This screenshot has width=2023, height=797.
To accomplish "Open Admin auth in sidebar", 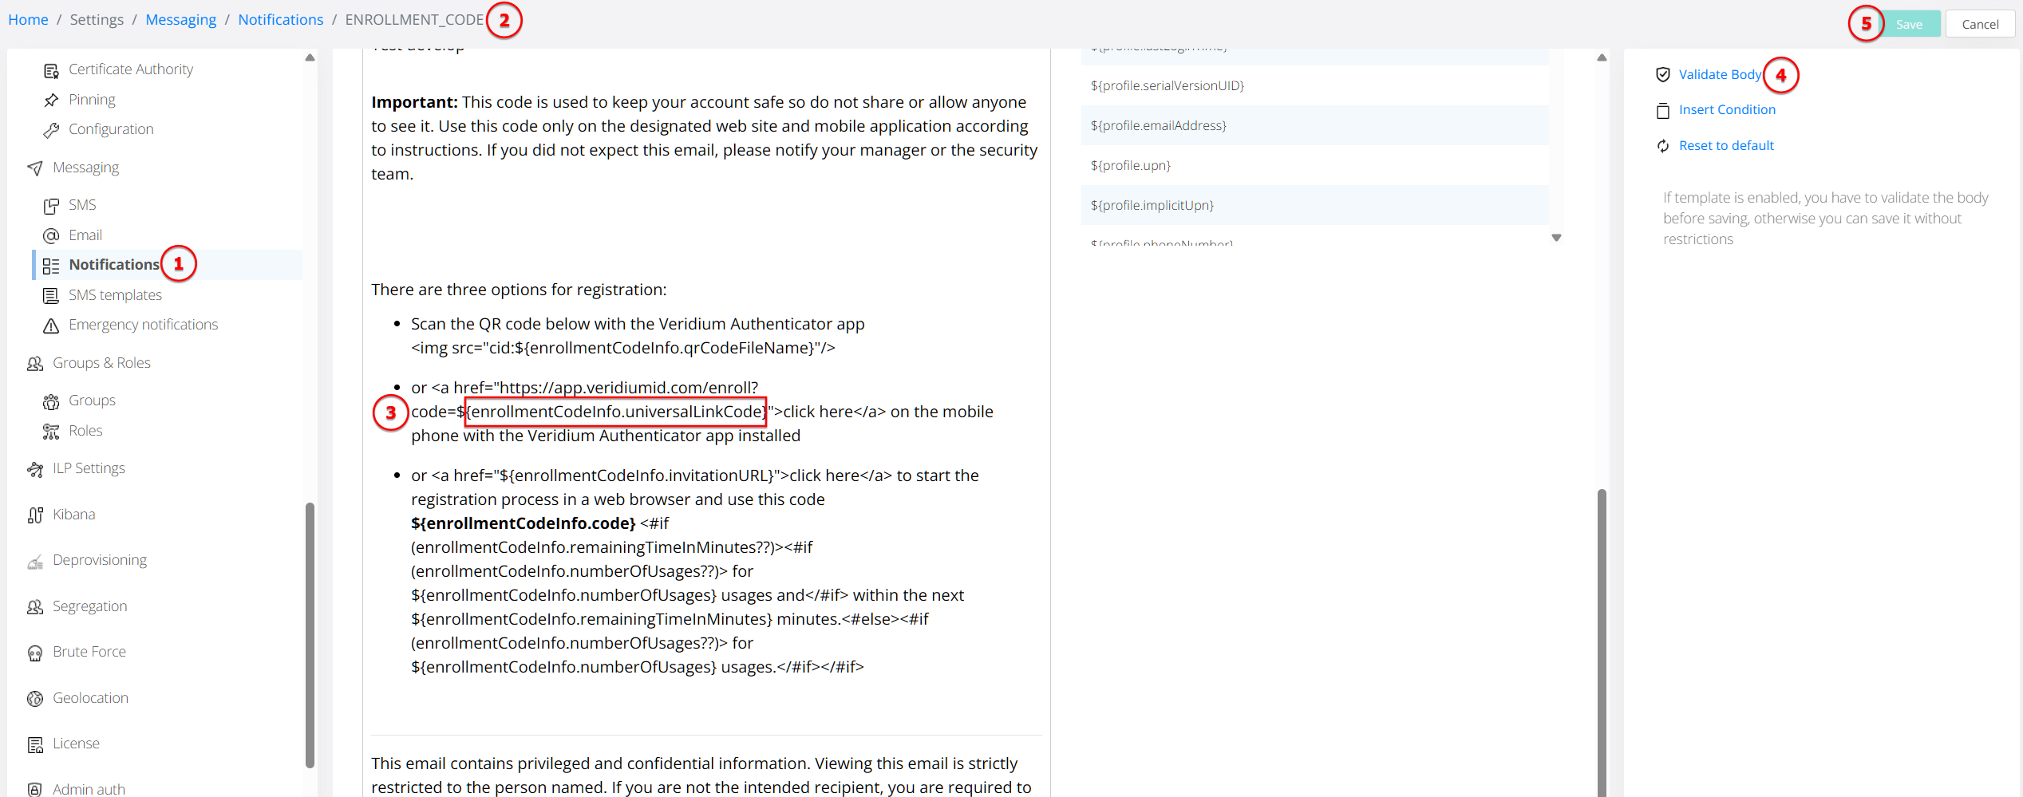I will coord(89,789).
